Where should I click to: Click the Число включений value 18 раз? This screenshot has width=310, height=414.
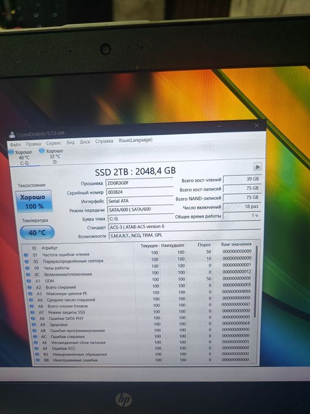pyautogui.click(x=242, y=206)
